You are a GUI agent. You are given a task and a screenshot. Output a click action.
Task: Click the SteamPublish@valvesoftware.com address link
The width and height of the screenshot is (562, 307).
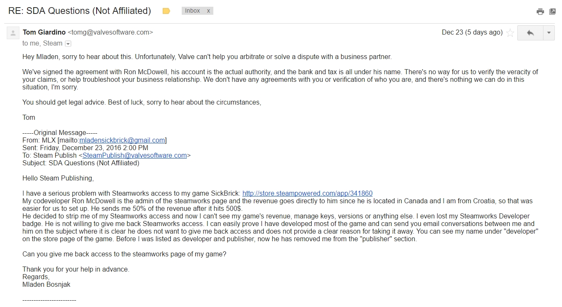pos(135,155)
